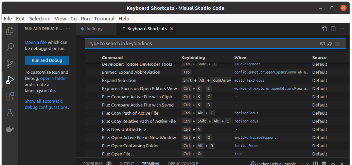Open the Terminal menu
This screenshot has height=165, width=352.
coord(104,19)
